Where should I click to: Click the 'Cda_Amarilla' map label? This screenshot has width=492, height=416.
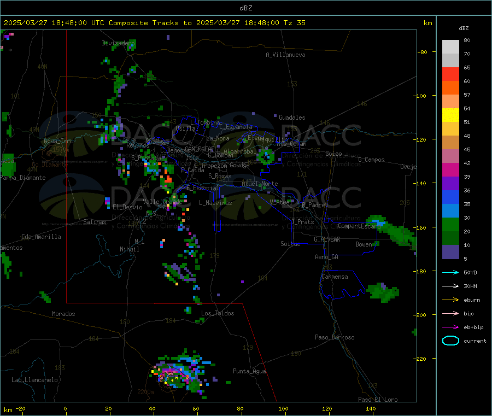point(41,237)
